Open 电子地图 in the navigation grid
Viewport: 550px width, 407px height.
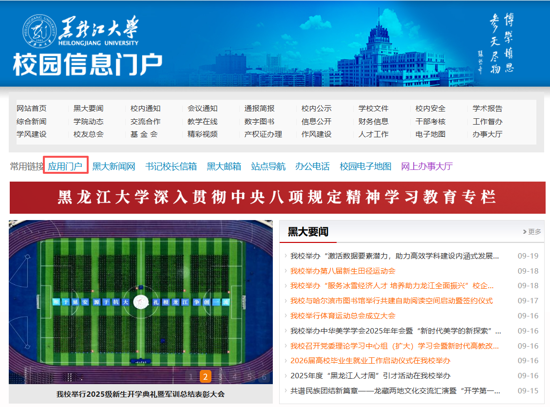pyautogui.click(x=430, y=134)
